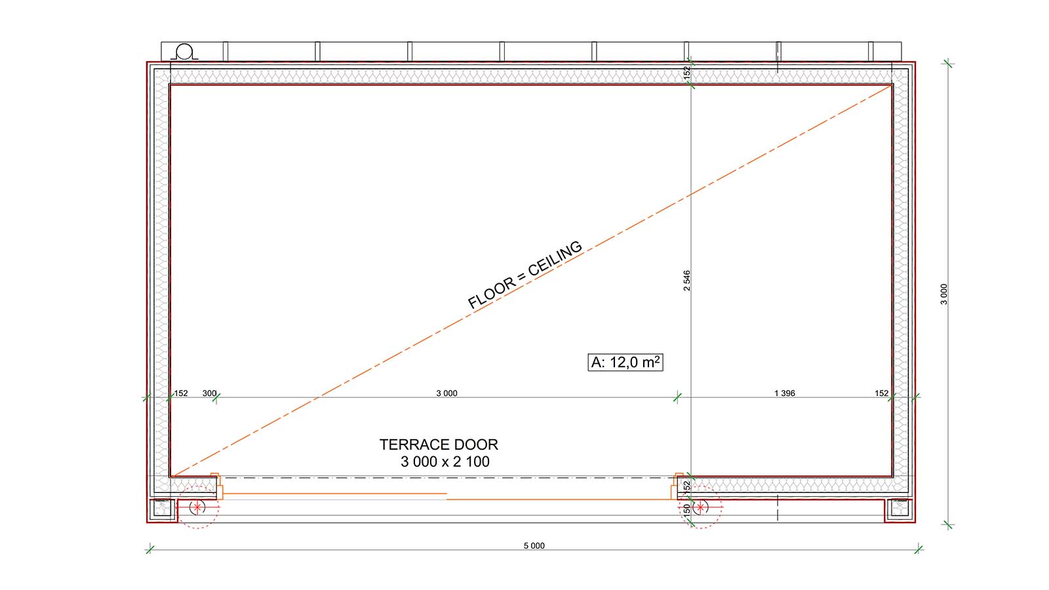Click green tick at left end of 5 000 dimension

click(150, 549)
